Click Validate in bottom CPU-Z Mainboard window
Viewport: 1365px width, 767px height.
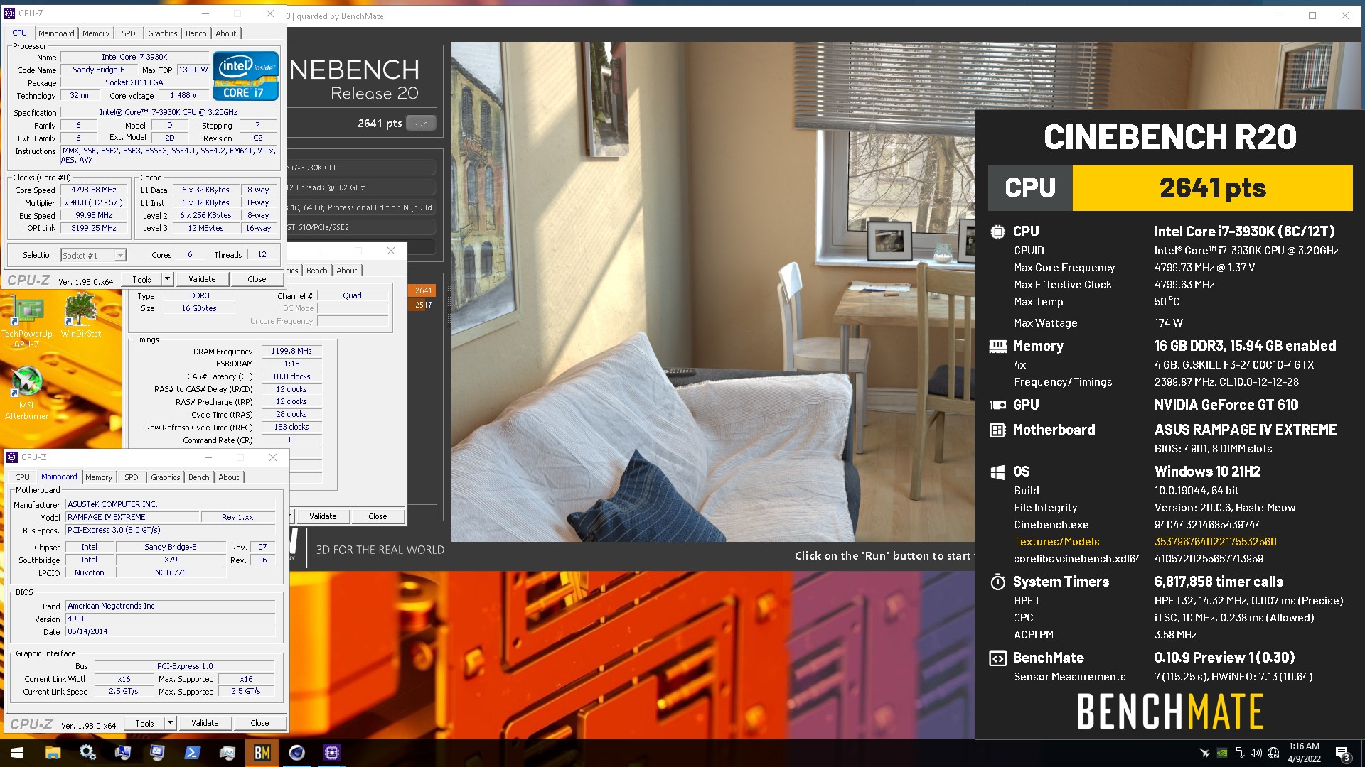[x=205, y=723]
